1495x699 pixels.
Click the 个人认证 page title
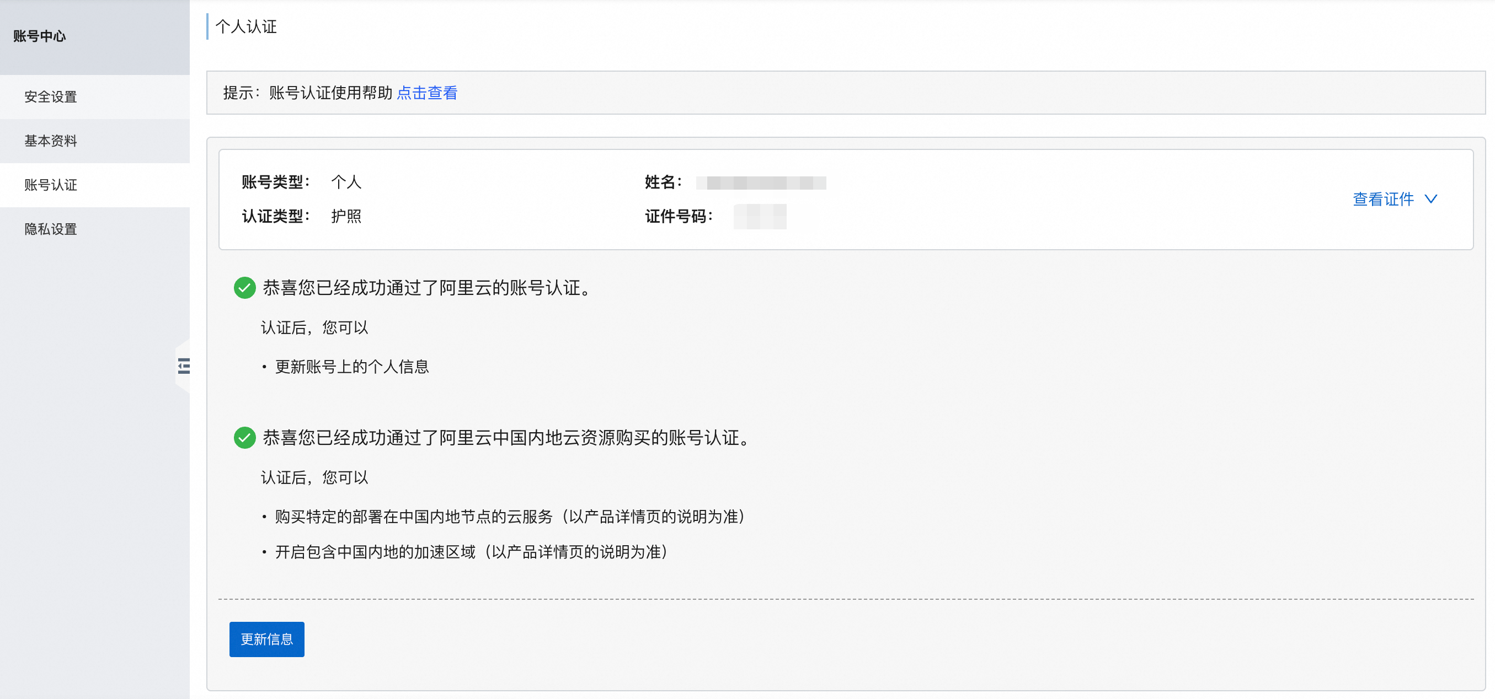click(246, 26)
